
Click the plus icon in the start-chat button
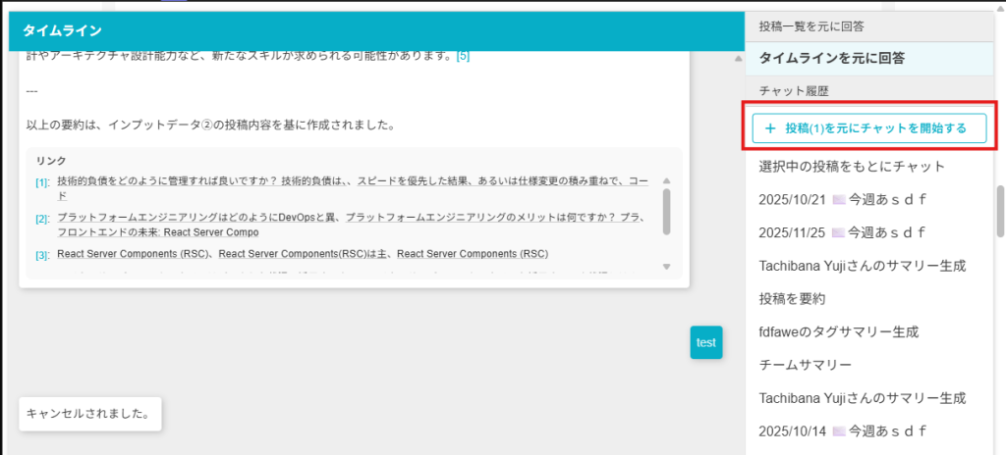pyautogui.click(x=770, y=128)
